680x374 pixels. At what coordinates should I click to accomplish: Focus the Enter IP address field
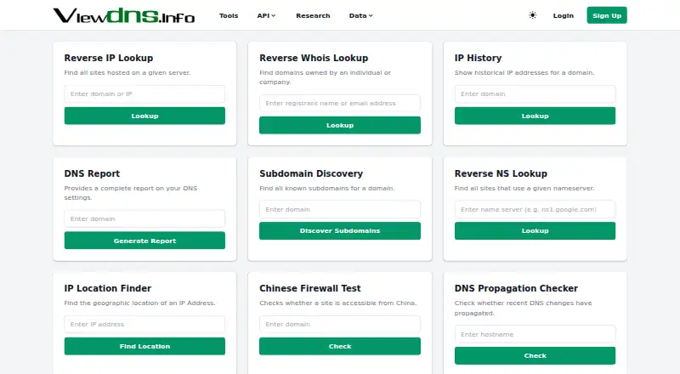(x=144, y=324)
